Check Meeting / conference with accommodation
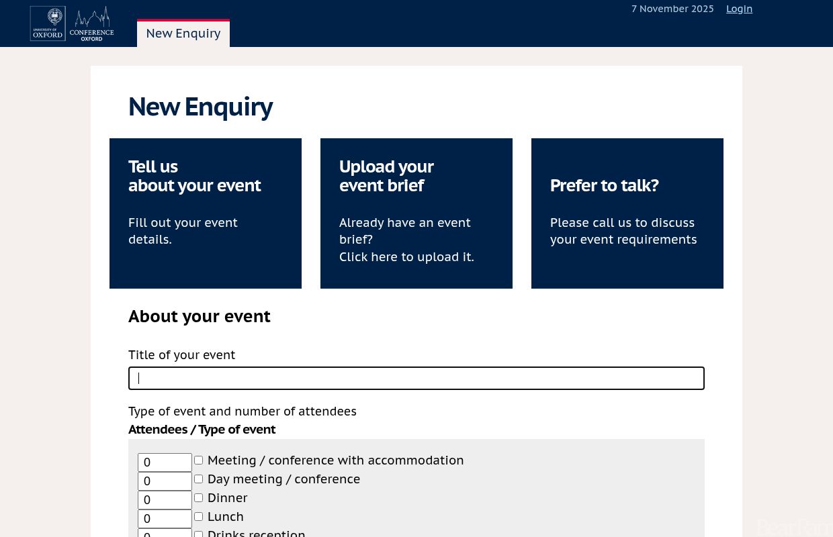Image resolution: width=833 pixels, height=537 pixels. pyautogui.click(x=198, y=460)
